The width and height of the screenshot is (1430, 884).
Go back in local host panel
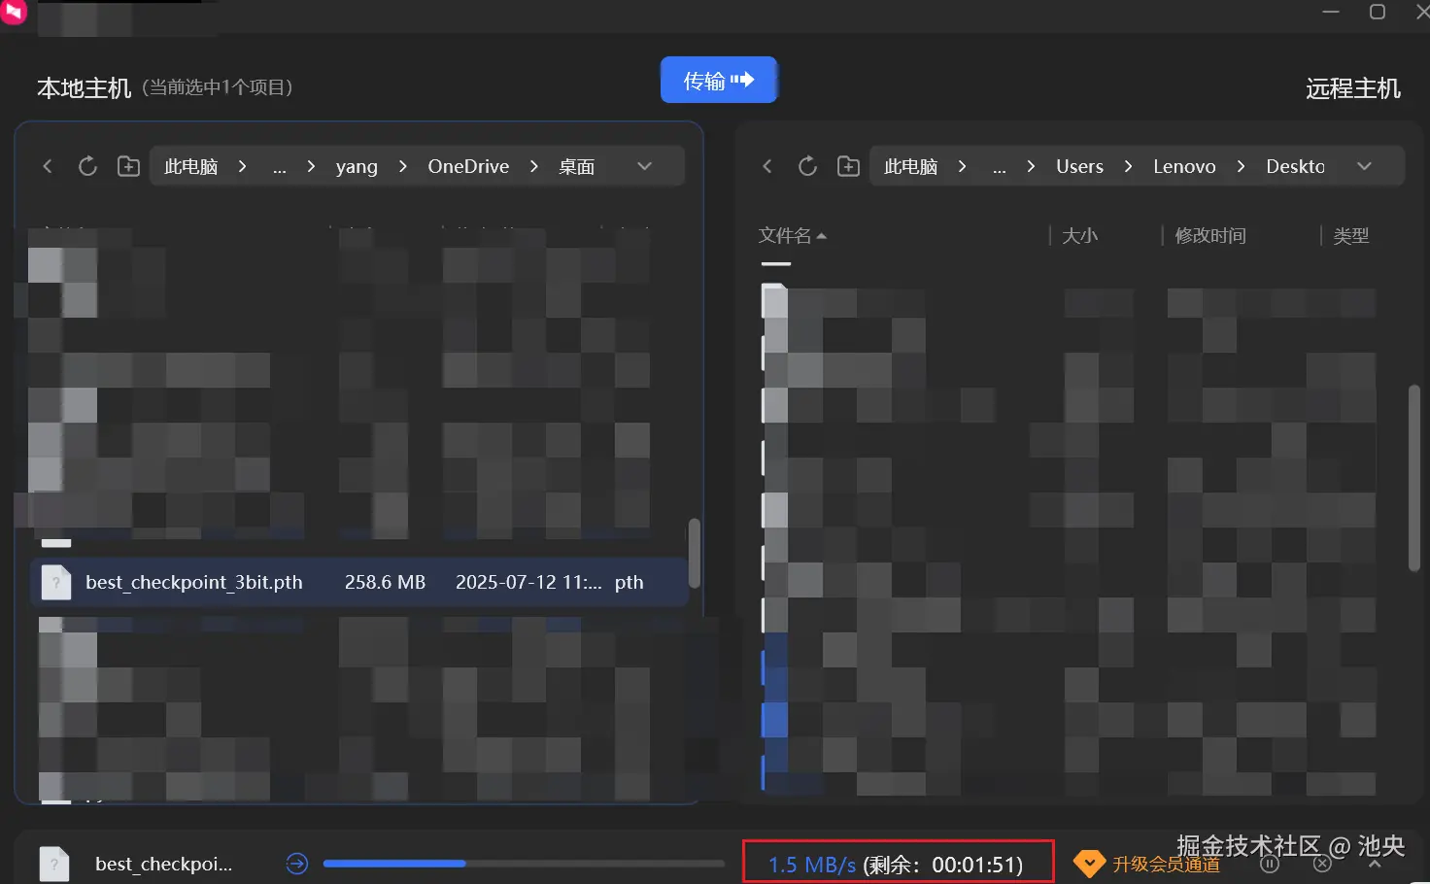(48, 166)
